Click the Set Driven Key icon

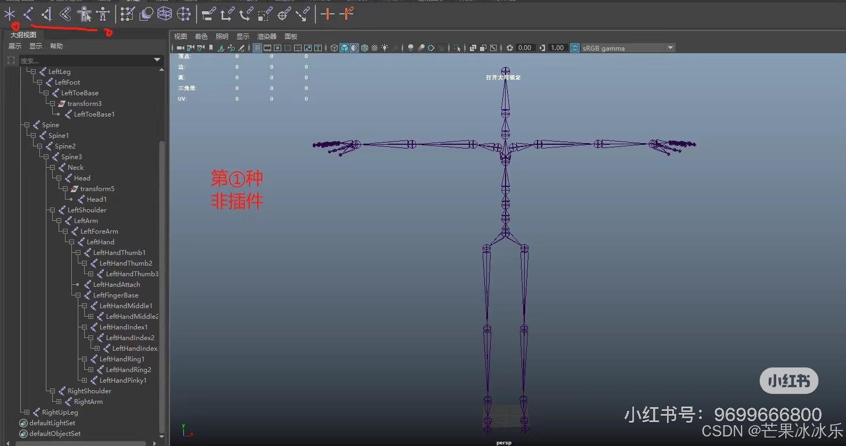tap(346, 14)
